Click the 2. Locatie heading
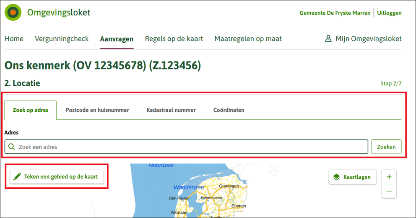This screenshot has height=218, width=416. [22, 83]
